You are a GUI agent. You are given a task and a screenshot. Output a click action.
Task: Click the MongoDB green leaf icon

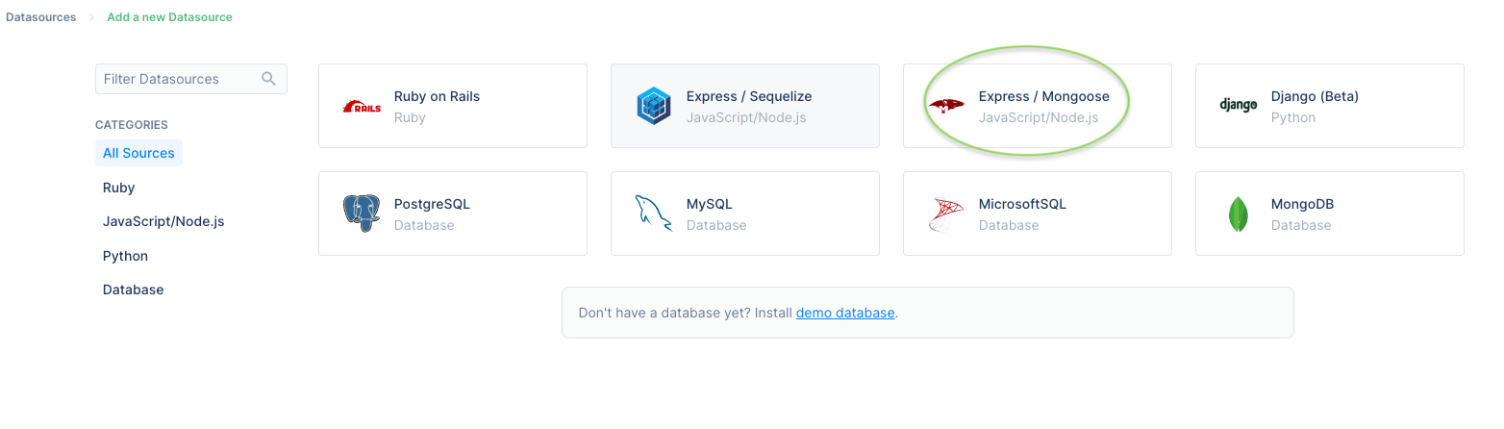1239,214
